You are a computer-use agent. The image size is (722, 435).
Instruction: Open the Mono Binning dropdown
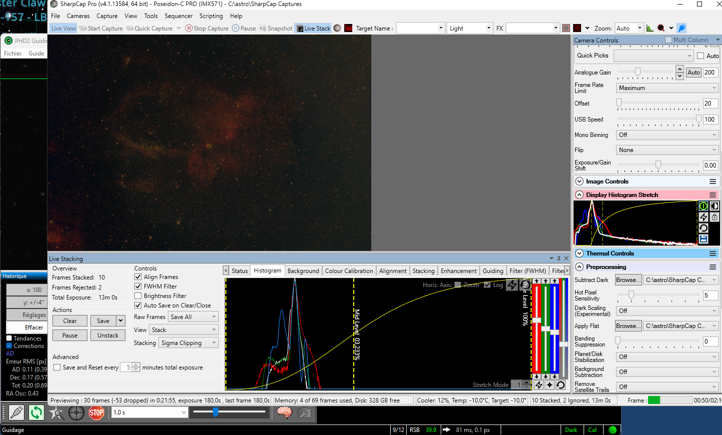pyautogui.click(x=667, y=135)
